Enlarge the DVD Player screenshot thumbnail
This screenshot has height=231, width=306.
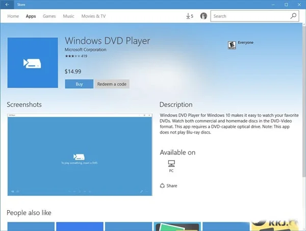pyautogui.click(x=80, y=155)
